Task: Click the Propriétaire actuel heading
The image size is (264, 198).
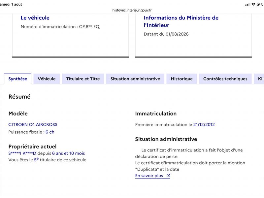Action: pyautogui.click(x=32, y=147)
